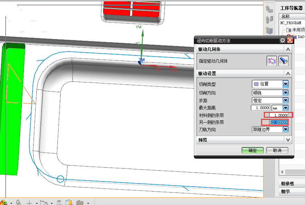Expand the 预览 section of the dialog

pos(288,140)
